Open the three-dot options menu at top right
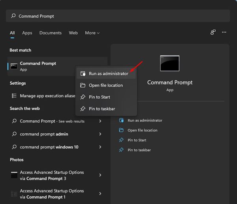 (x=224, y=32)
